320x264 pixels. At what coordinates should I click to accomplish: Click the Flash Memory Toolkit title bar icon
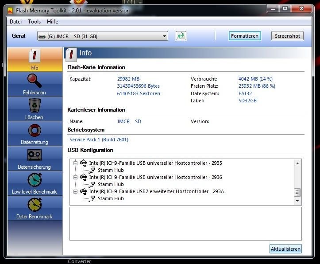tap(11, 11)
